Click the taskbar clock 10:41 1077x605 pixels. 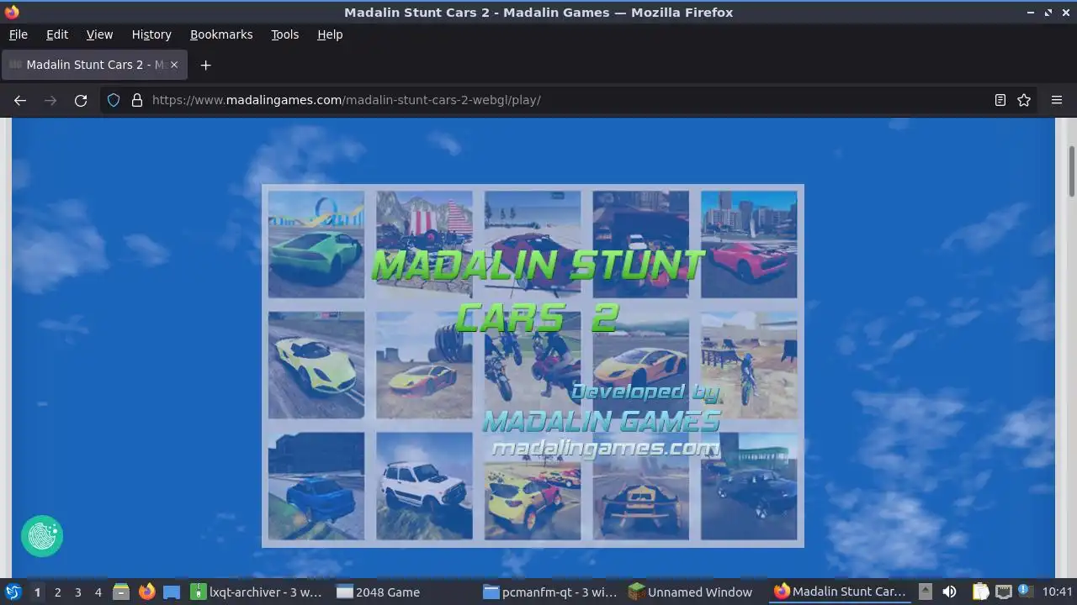tap(1058, 592)
